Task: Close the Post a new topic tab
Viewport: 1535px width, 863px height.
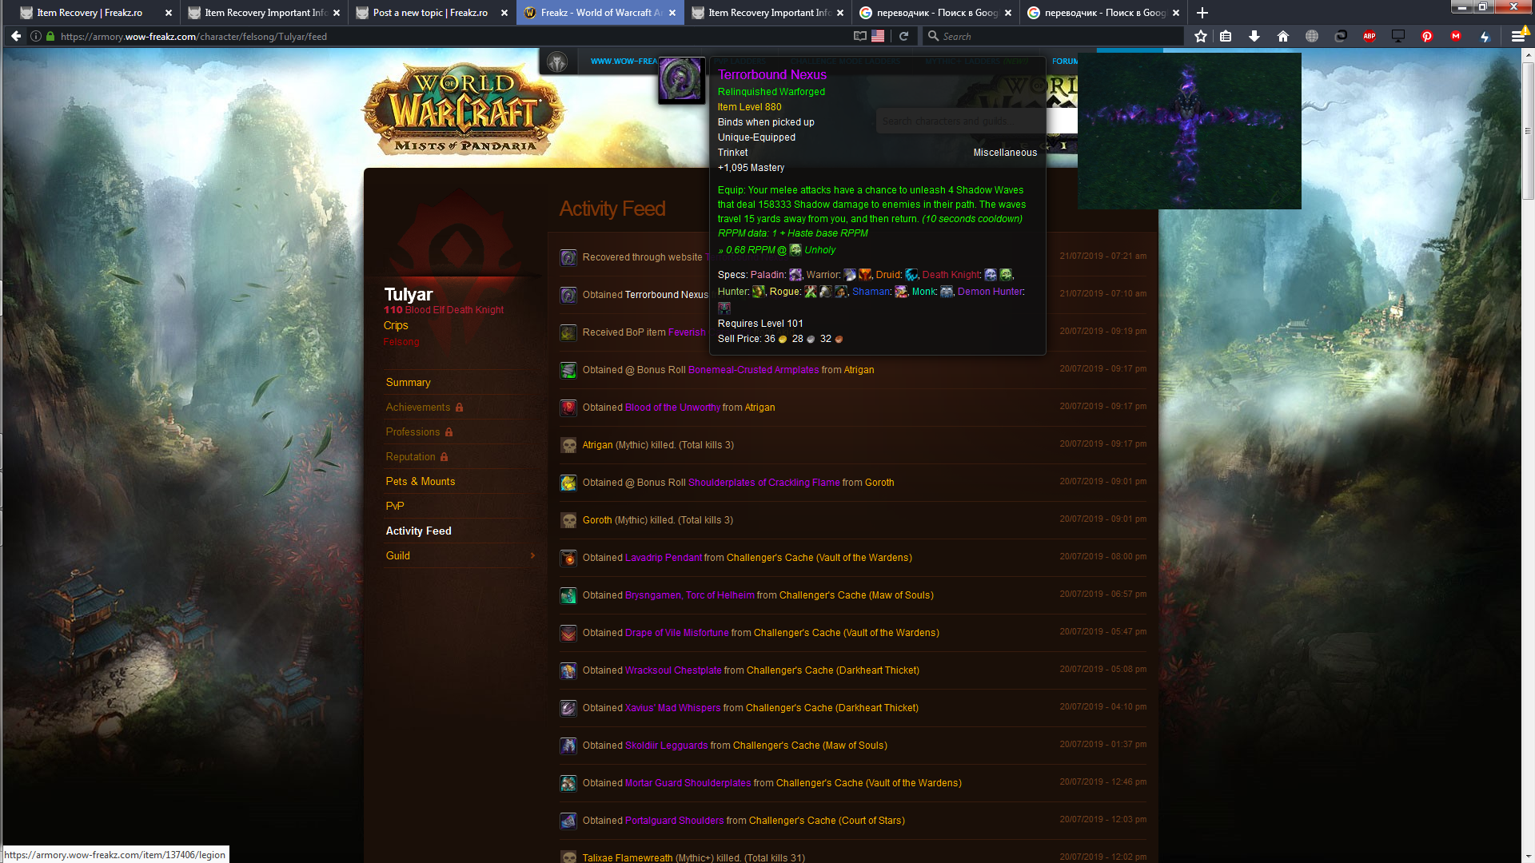Action: 504,13
